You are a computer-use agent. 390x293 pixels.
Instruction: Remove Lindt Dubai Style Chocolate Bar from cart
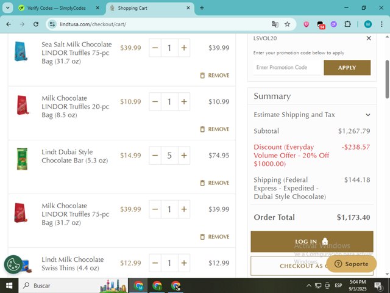click(x=214, y=183)
